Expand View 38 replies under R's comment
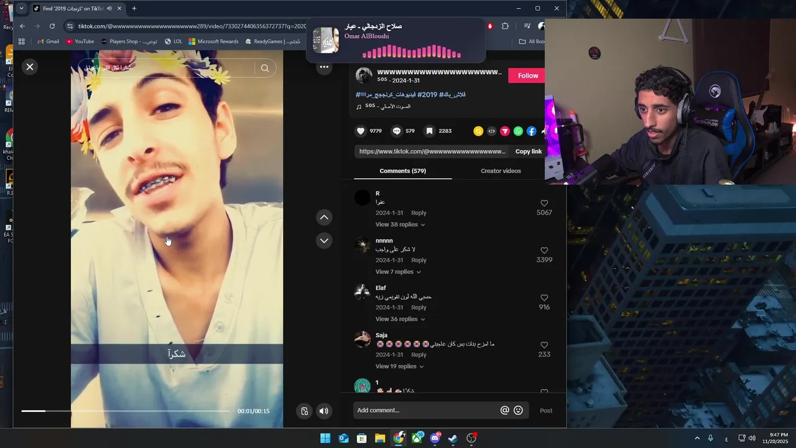The image size is (796, 448). pos(400,225)
